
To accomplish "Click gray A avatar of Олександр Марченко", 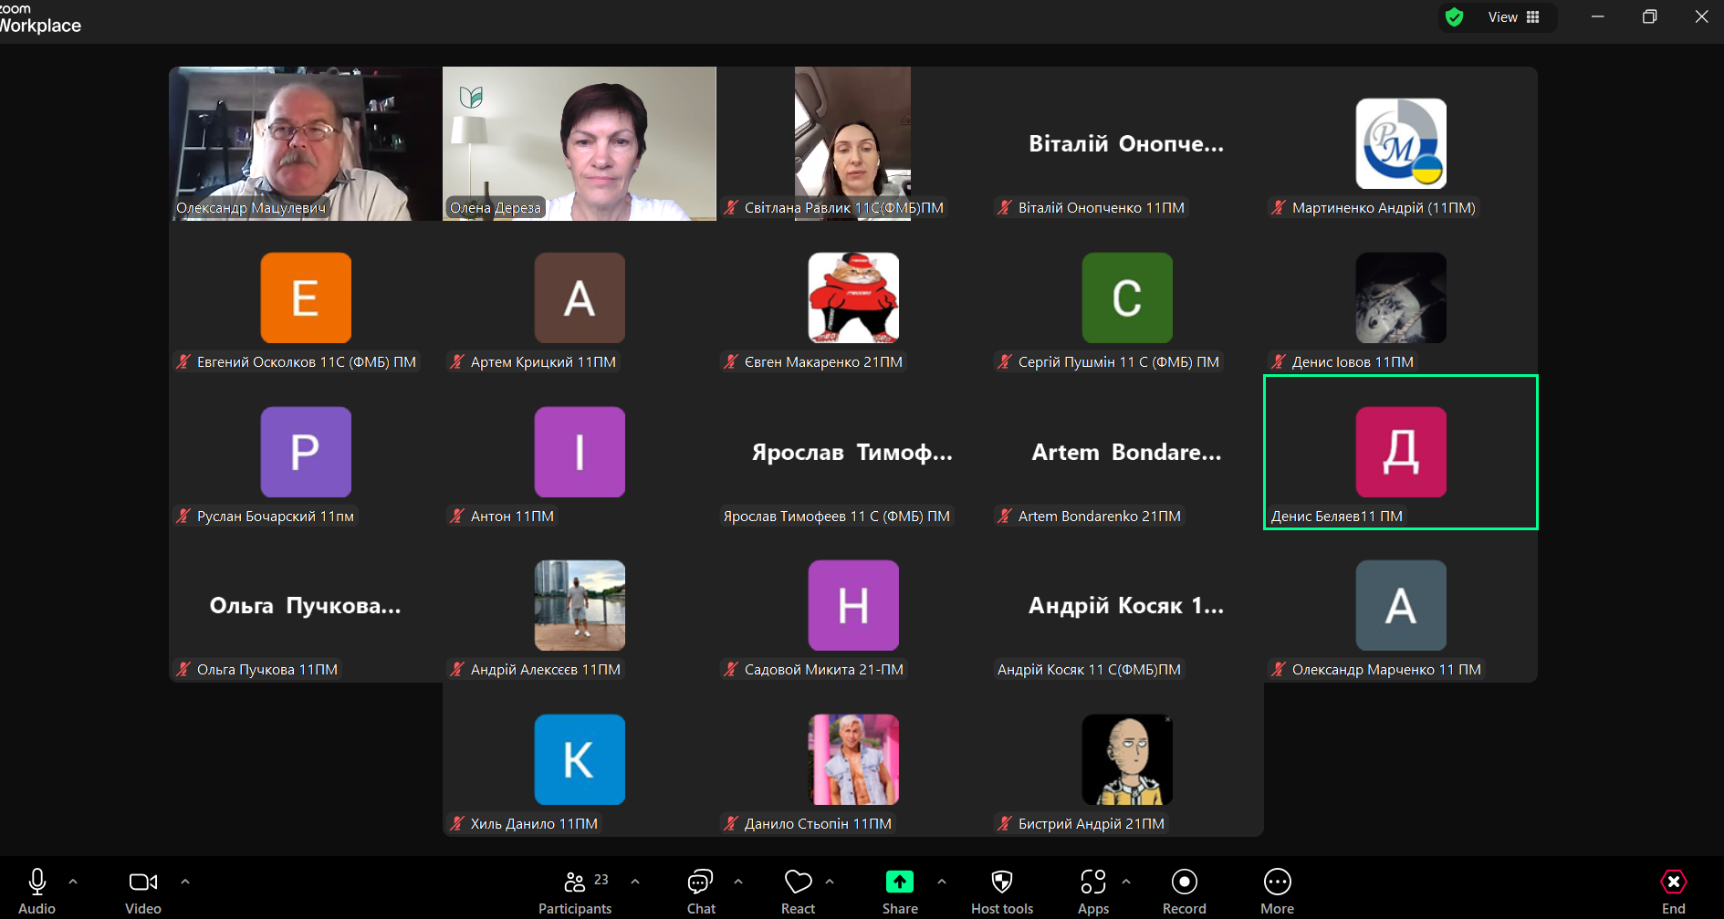I will coord(1401,606).
